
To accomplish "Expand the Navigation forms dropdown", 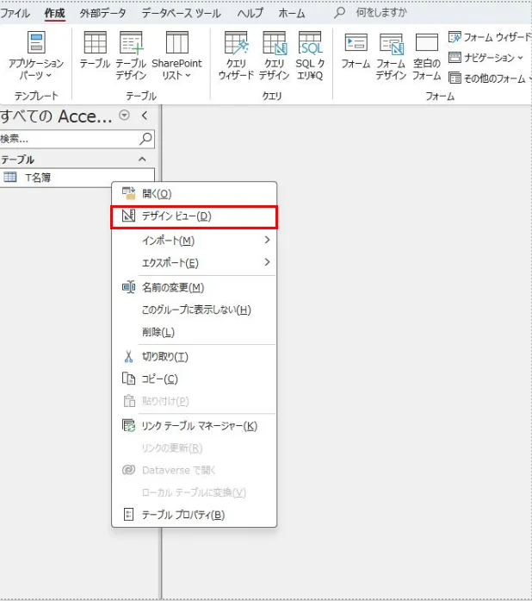I will (x=486, y=58).
